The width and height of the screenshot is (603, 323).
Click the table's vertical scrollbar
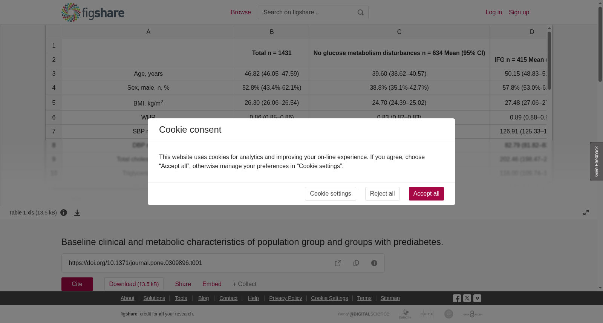pyautogui.click(x=549, y=60)
